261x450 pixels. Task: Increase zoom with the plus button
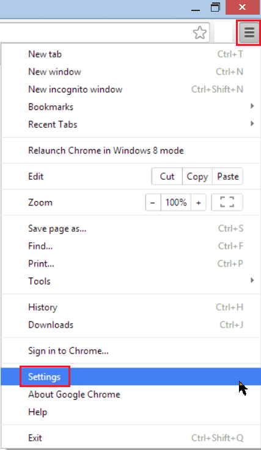point(198,202)
